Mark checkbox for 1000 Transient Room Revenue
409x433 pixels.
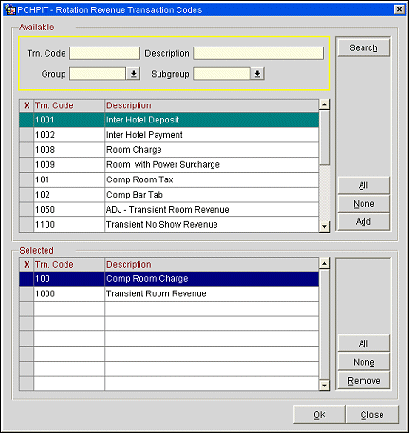click(x=27, y=293)
